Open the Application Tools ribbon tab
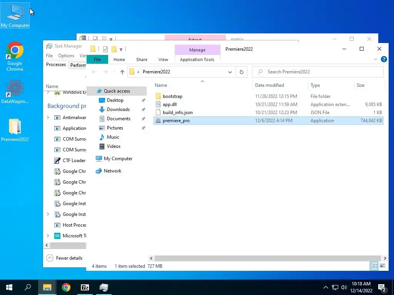 [197, 60]
